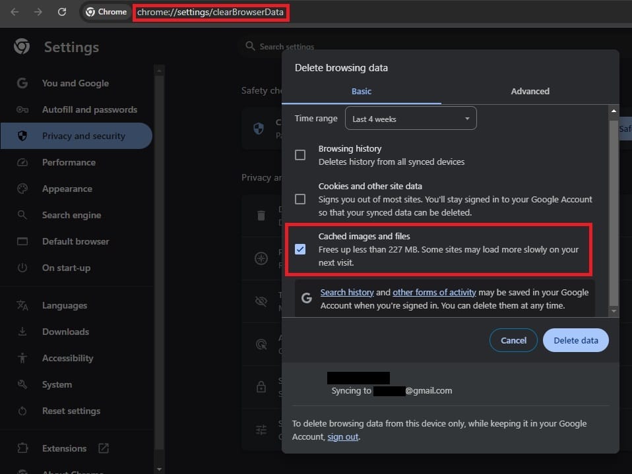Click the cookie icon in the Privacy list

[x=261, y=258]
